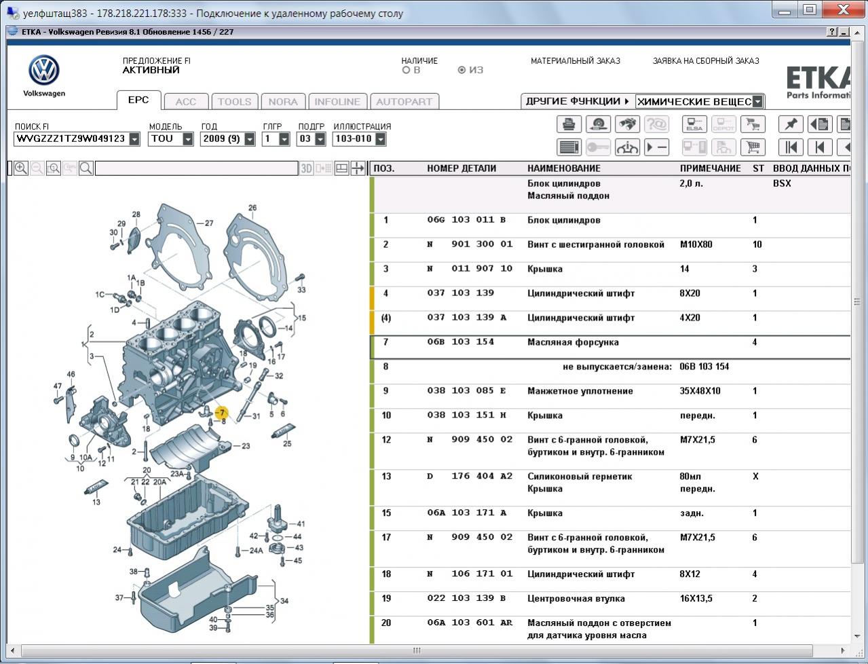
Task: Click the highlighted callout 7 on diagram
Action: tap(222, 412)
